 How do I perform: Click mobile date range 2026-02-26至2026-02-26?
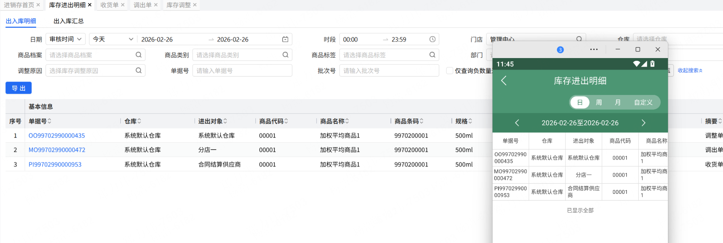click(580, 123)
